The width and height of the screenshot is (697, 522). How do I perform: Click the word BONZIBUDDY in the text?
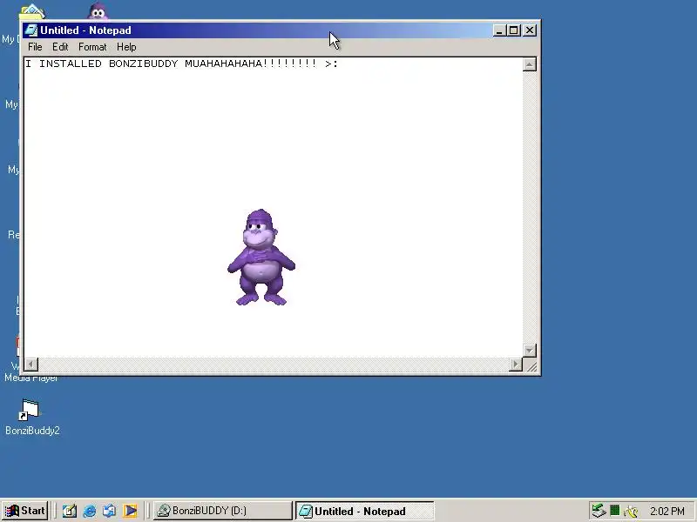click(x=143, y=64)
